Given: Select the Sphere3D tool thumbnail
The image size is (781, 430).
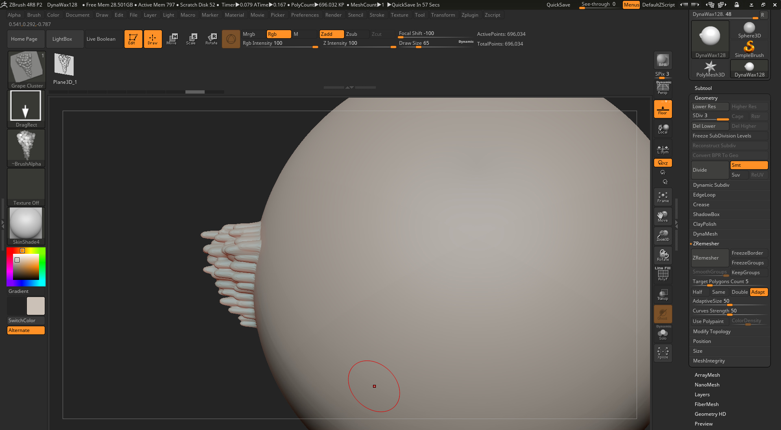Looking at the screenshot, I should (x=749, y=30).
